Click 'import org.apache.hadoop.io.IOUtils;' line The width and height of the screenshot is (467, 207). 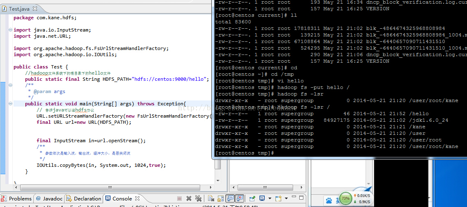click(x=65, y=55)
